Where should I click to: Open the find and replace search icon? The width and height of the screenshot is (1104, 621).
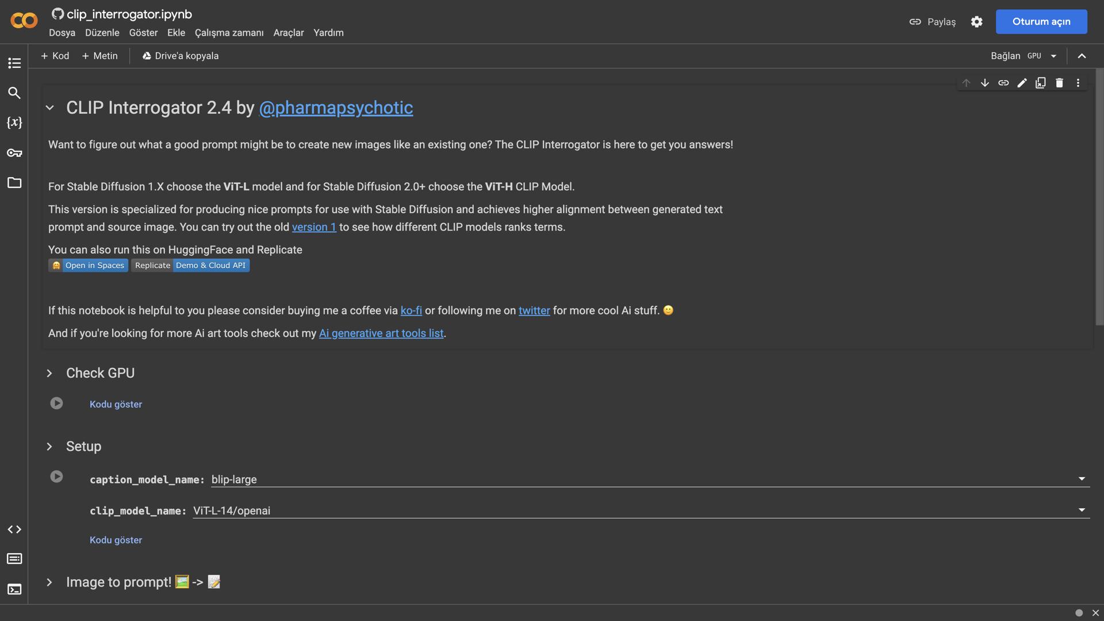(14, 93)
